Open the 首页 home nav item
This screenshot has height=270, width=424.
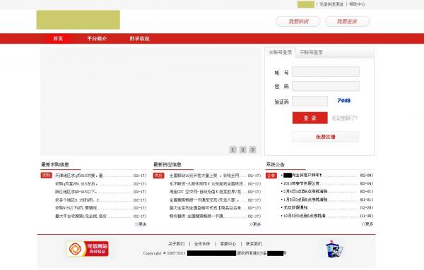pos(58,39)
